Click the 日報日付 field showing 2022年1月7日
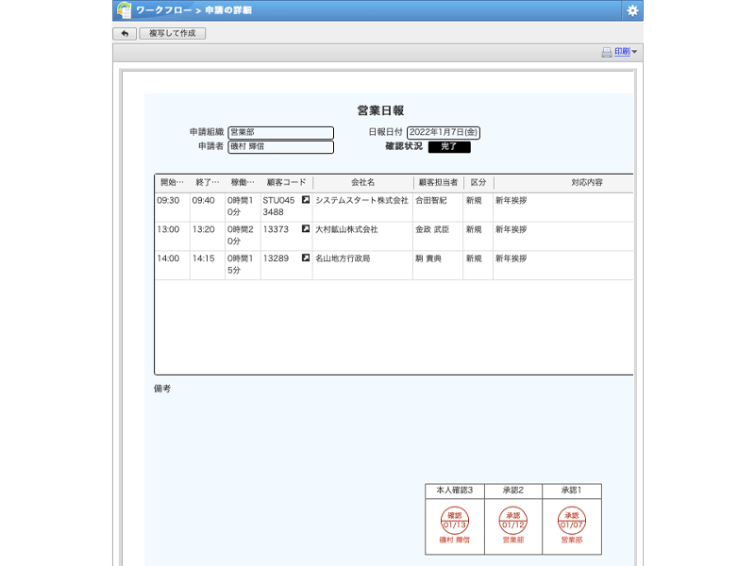Image resolution: width=755 pixels, height=566 pixels. click(443, 133)
